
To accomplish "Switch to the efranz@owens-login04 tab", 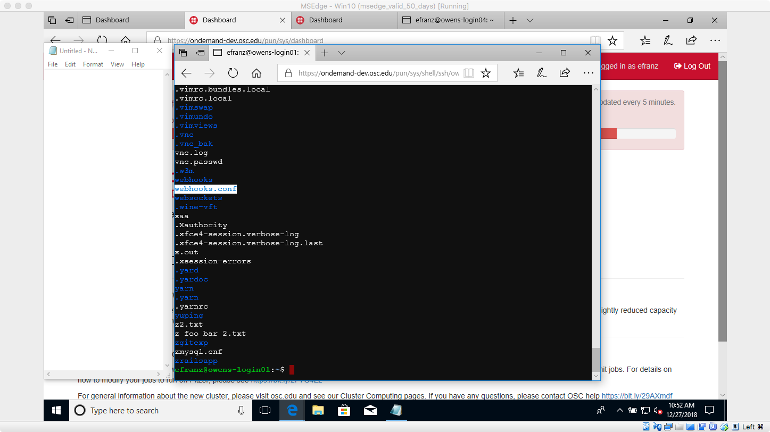I will [x=450, y=20].
